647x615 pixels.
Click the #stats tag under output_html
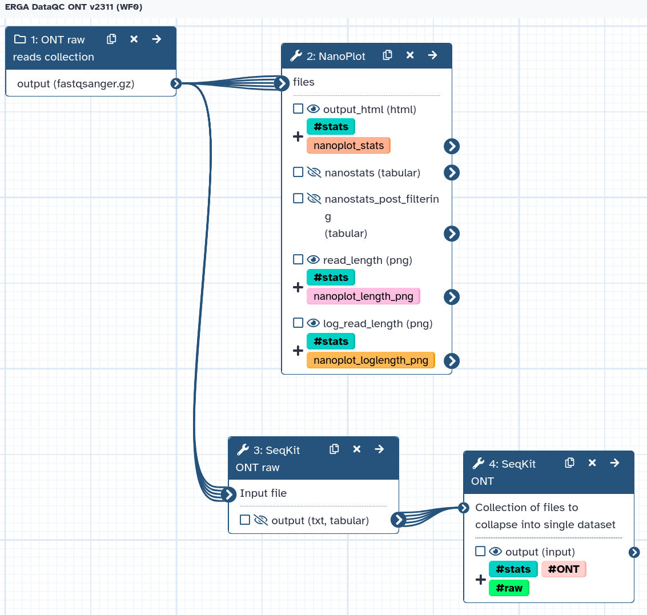tap(331, 127)
